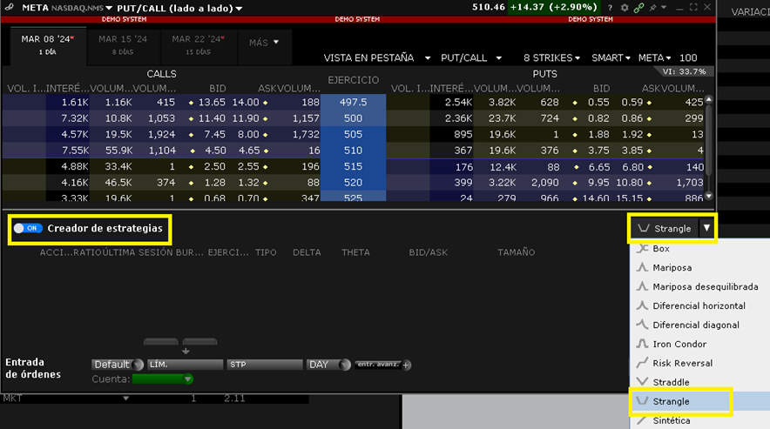The image size is (770, 429).
Task: Click the help question mark icon
Action: (x=610, y=7)
